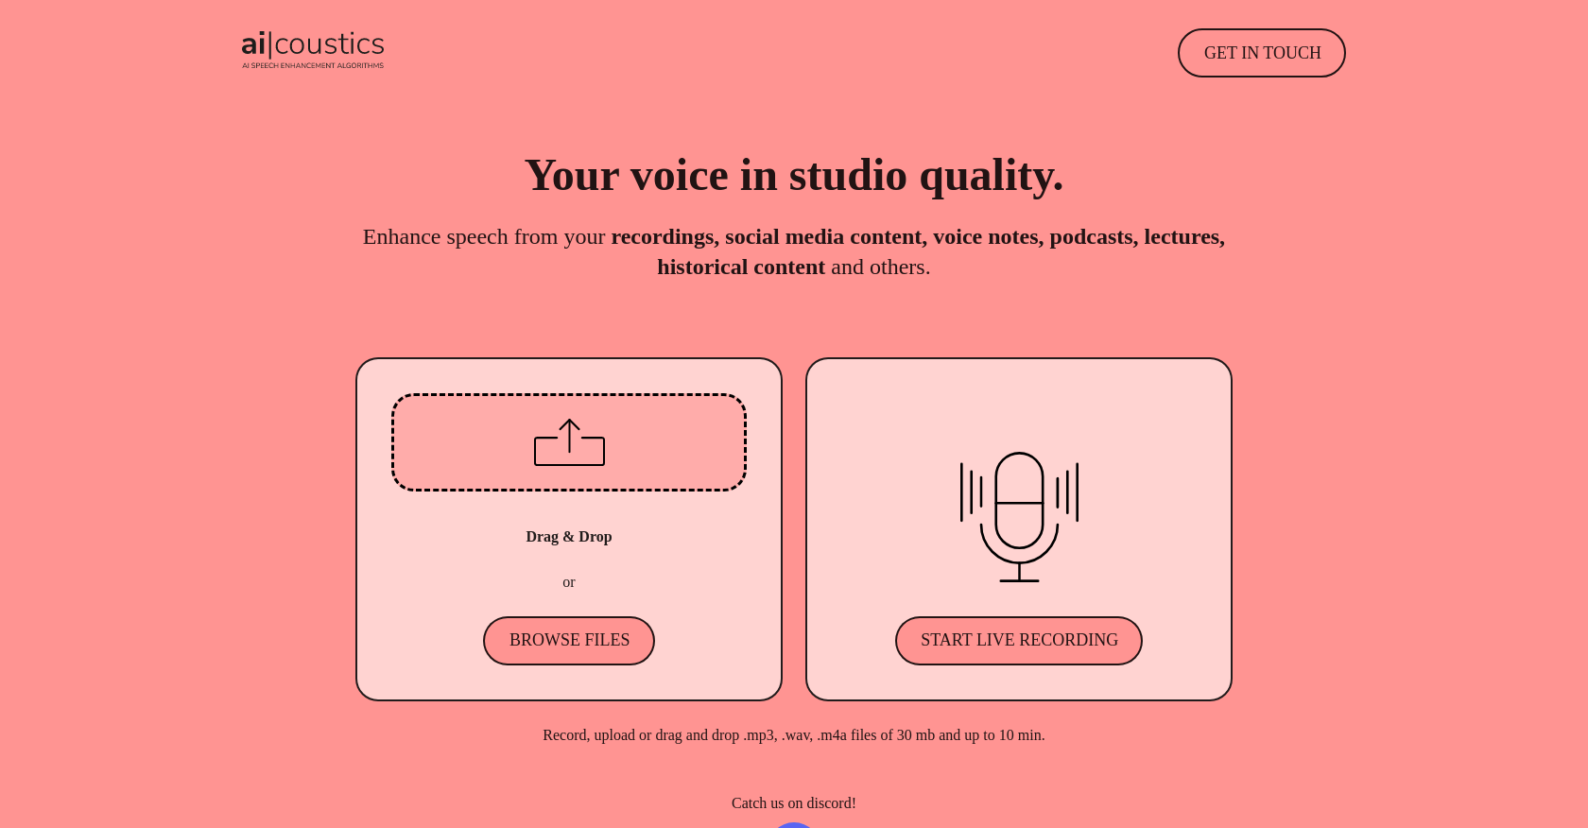This screenshot has width=1588, height=828.
Task: Click the "Catch us on discord!" text
Action: 794,803
